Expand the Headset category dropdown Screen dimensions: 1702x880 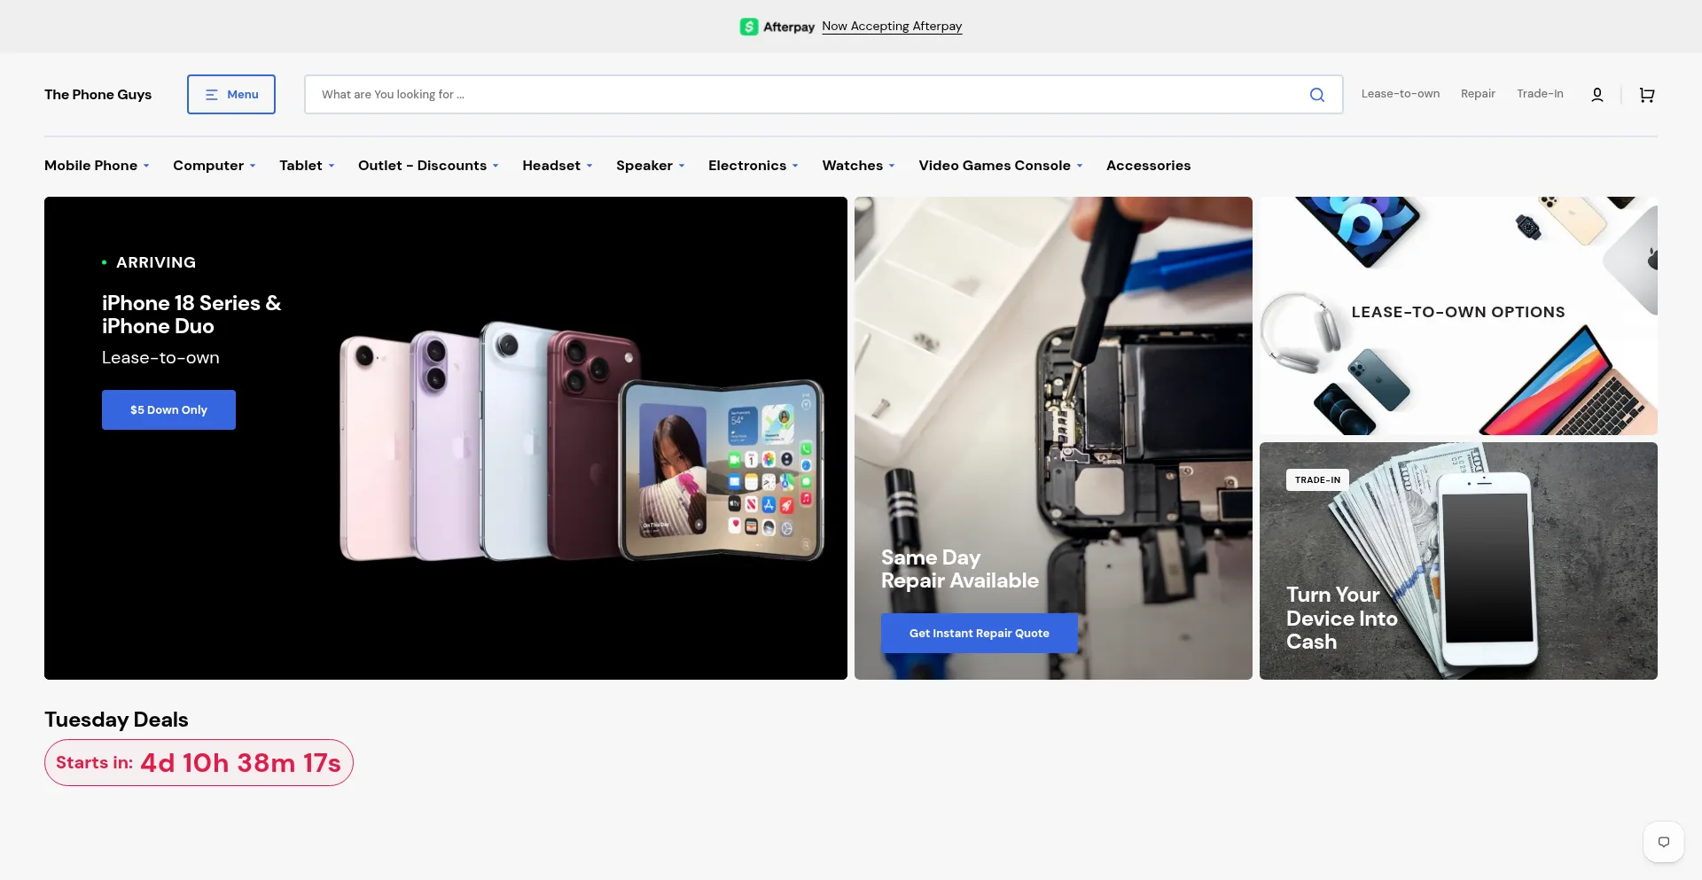(558, 166)
